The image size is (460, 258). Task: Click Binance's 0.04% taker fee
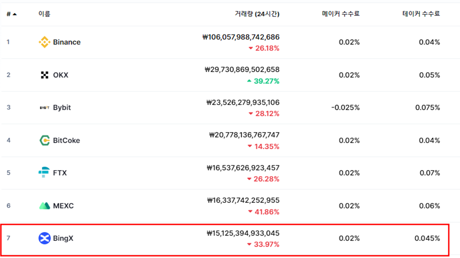429,42
